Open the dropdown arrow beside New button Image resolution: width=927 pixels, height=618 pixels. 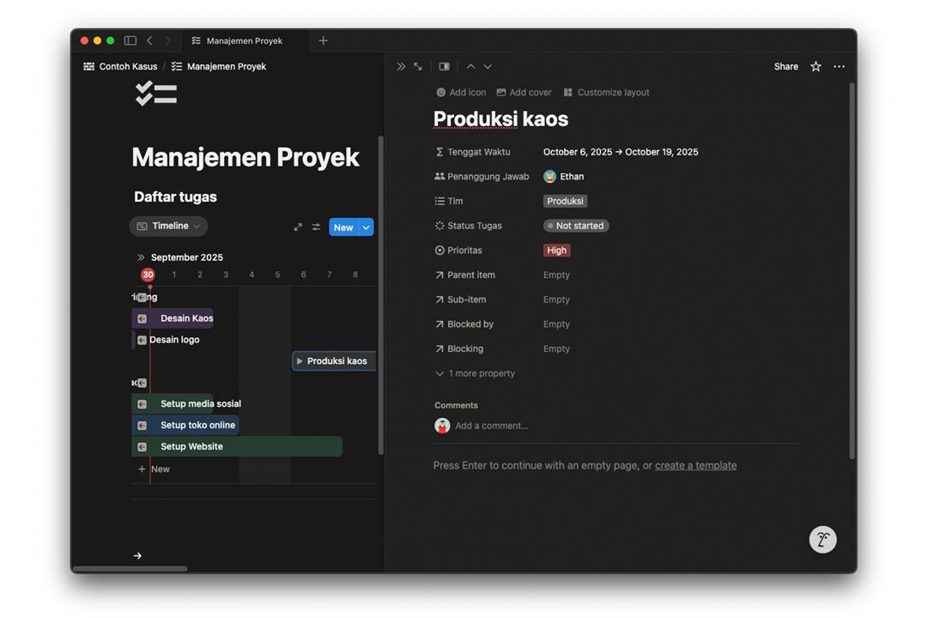point(367,227)
